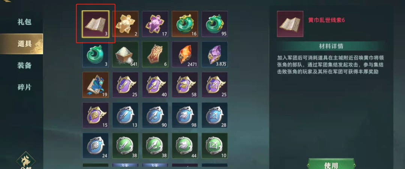Click the green 使用 button

point(331,165)
